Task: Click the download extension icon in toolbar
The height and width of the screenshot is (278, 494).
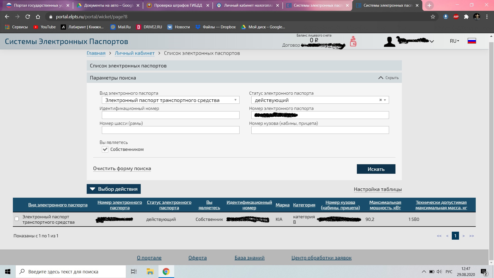Action: pyautogui.click(x=446, y=17)
